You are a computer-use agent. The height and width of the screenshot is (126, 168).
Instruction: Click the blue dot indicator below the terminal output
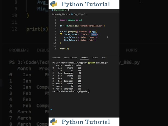(51, 109)
